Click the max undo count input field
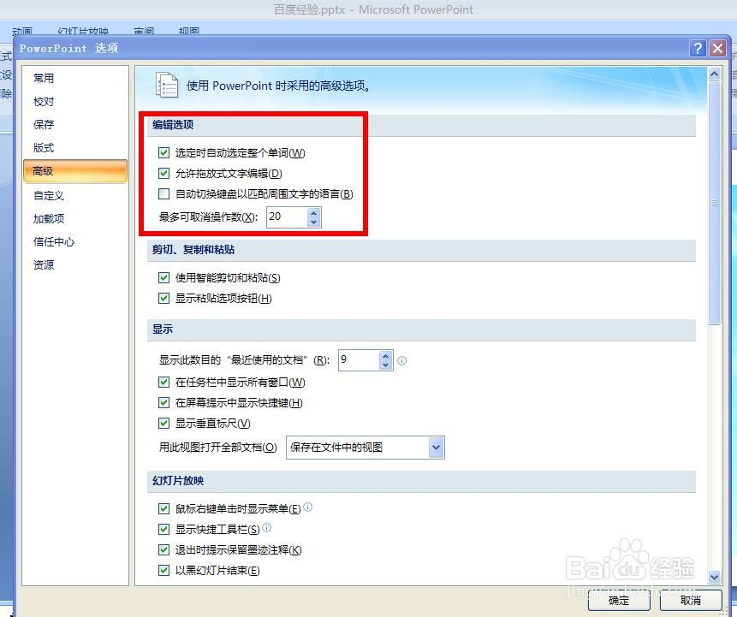 pyautogui.click(x=288, y=217)
